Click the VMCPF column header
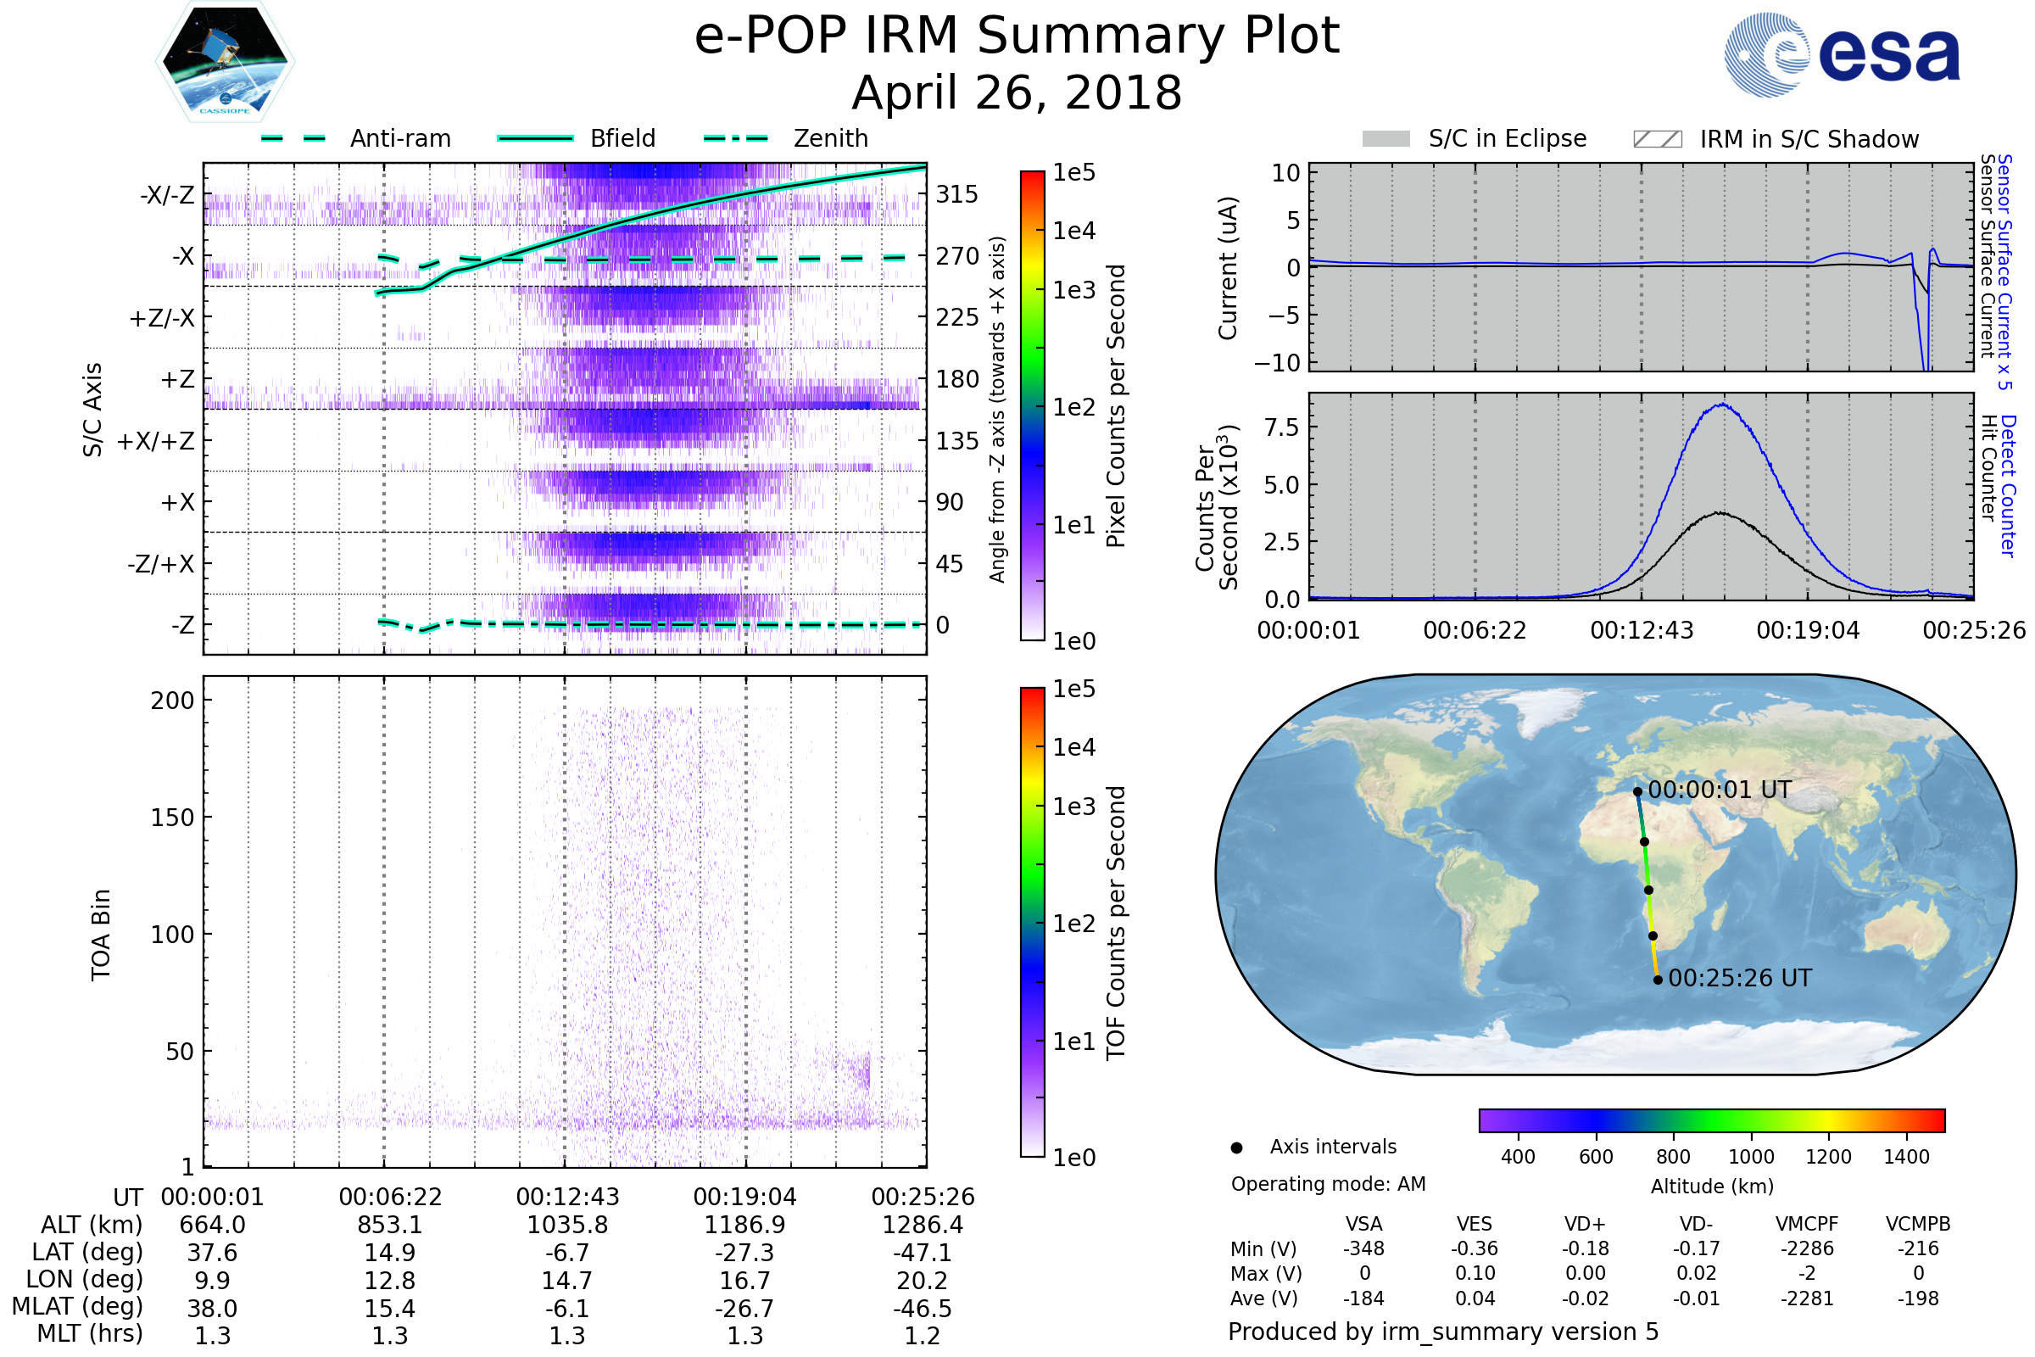 tap(1807, 1224)
